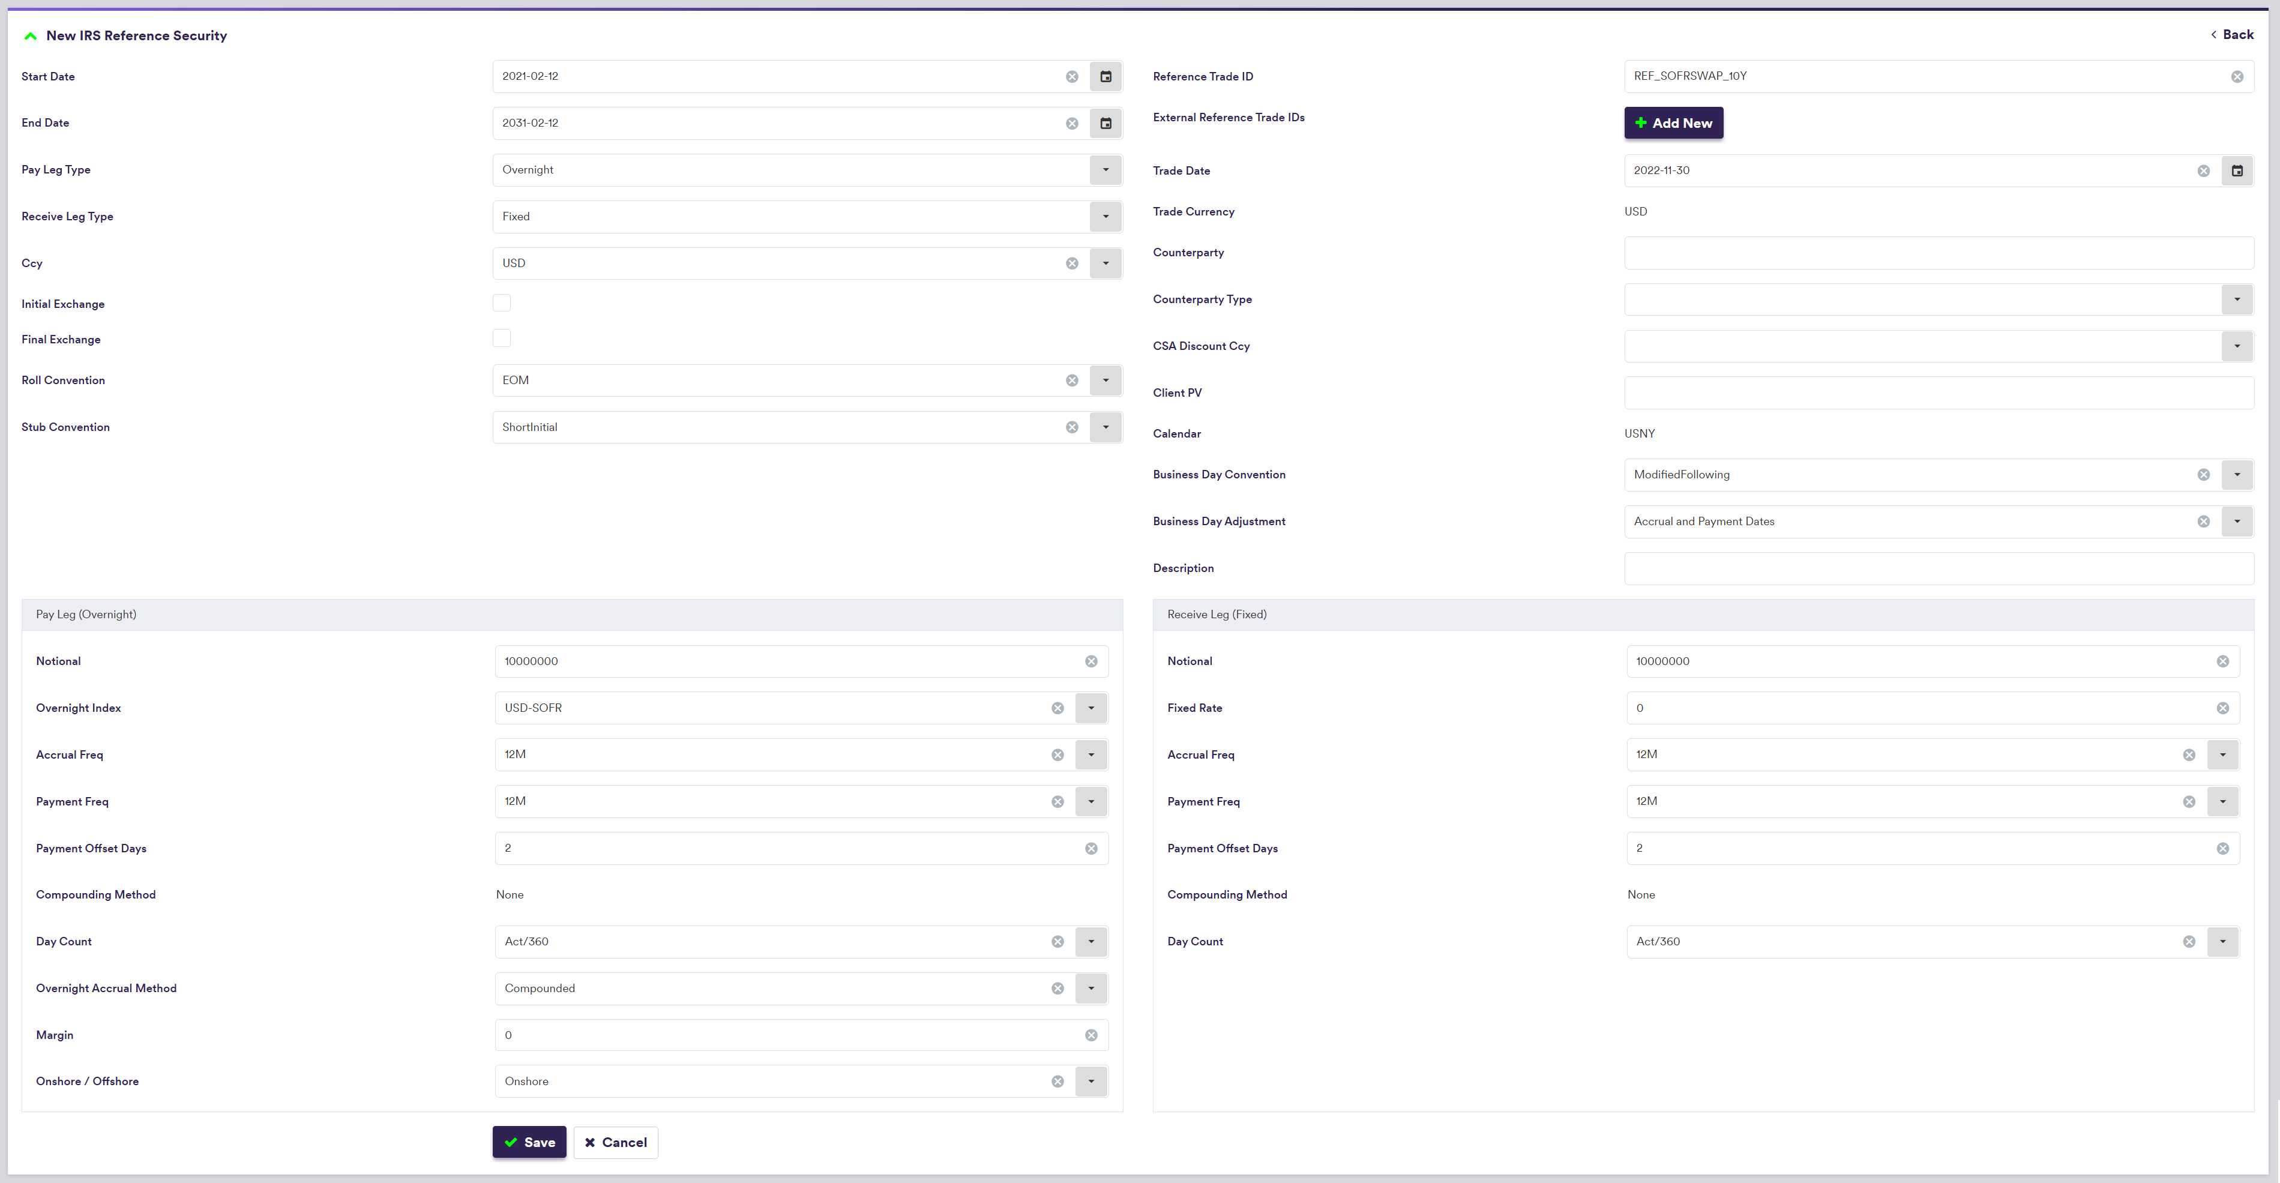Expand the Roll Convention dropdown
This screenshot has width=2280, height=1183.
click(1105, 381)
